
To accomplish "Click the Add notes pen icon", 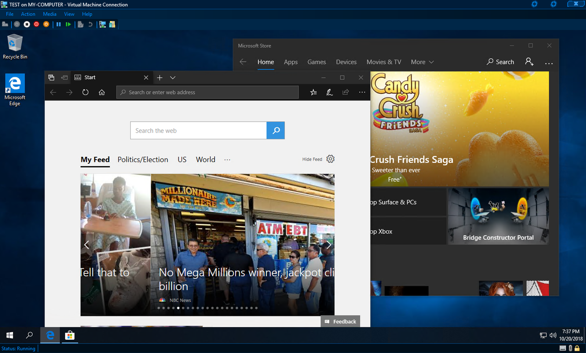I will click(329, 92).
